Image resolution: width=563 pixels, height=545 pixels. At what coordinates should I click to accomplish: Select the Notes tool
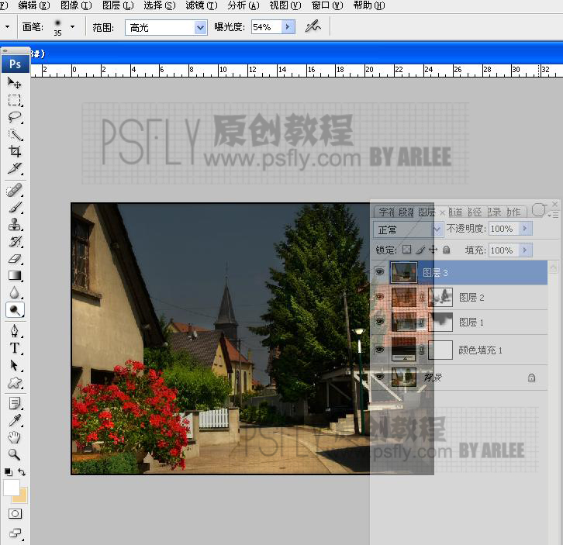tap(15, 404)
